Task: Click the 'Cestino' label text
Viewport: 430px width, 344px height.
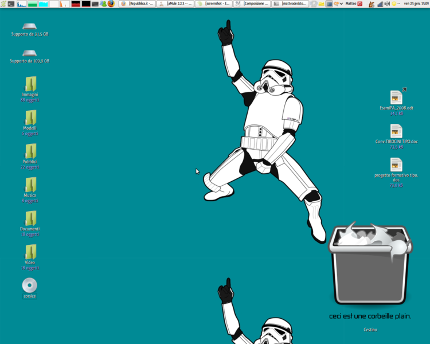Action: (370, 330)
